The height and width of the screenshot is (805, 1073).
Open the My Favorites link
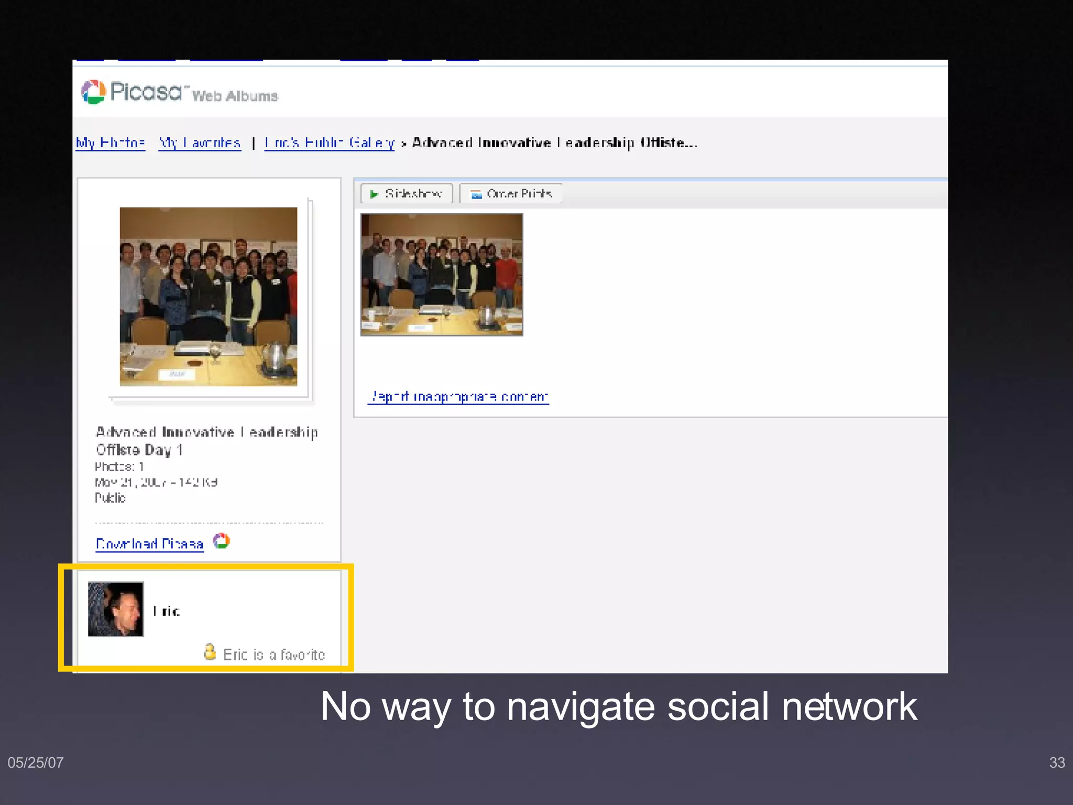click(200, 143)
